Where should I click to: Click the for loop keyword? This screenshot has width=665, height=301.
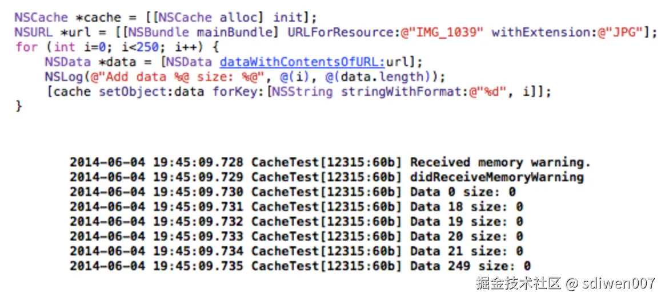[x=26, y=47]
